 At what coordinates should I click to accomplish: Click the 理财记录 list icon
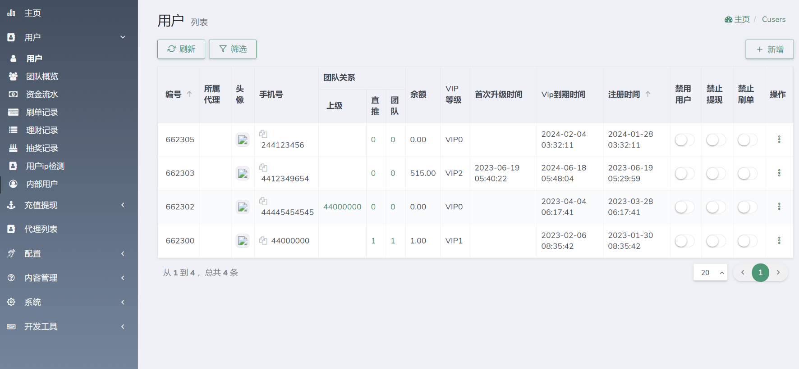click(x=13, y=130)
